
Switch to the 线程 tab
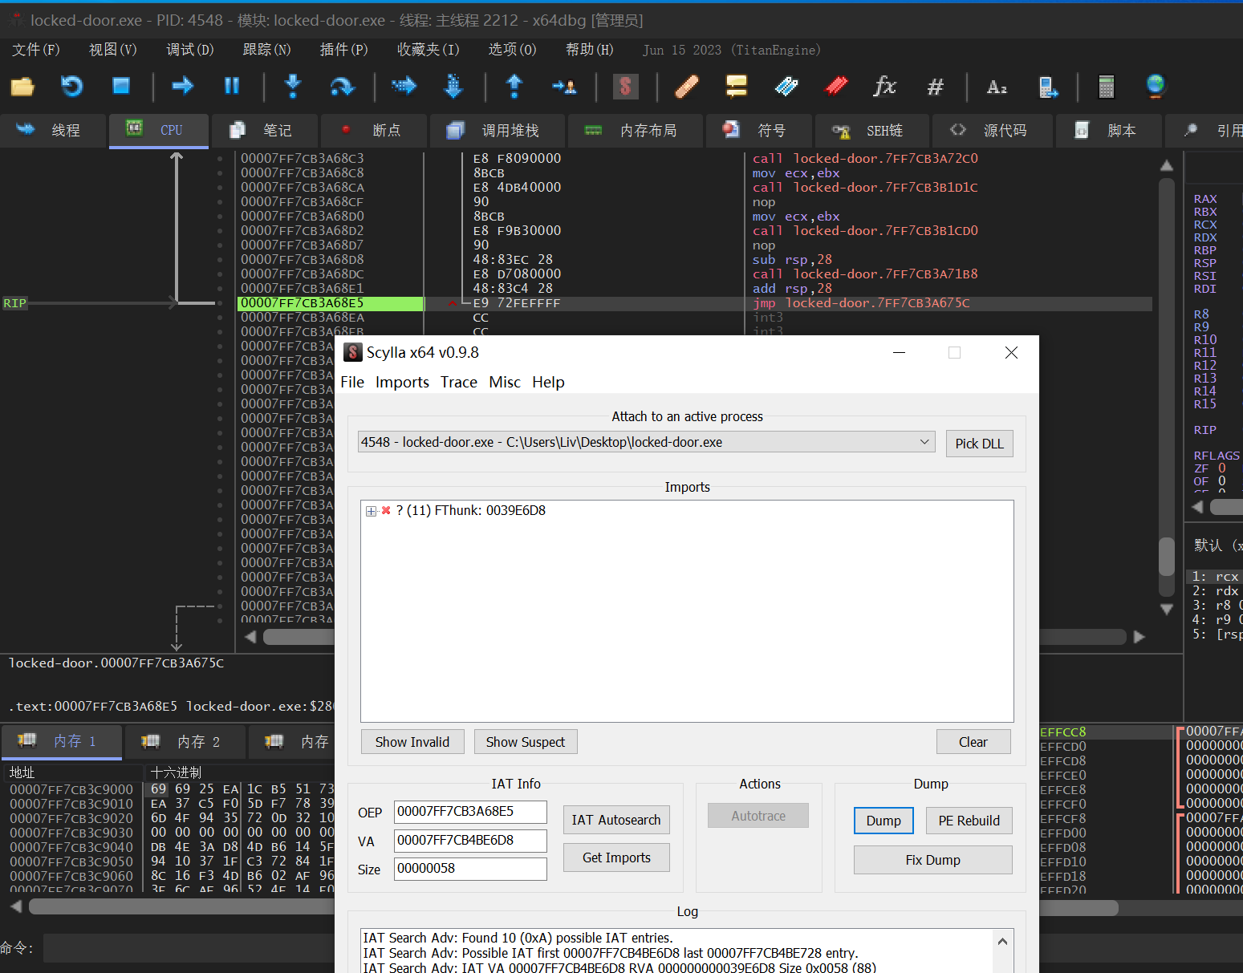[52, 130]
